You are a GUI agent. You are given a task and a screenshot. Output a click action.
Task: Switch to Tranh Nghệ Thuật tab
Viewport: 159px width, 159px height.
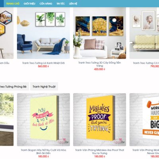(x=44, y=87)
